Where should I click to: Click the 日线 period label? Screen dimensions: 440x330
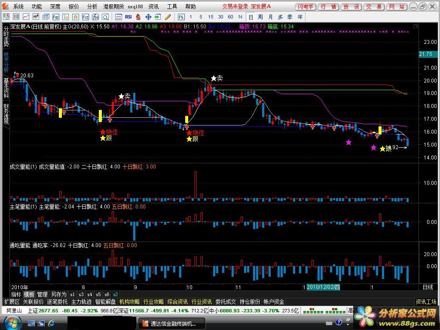(x=428, y=287)
